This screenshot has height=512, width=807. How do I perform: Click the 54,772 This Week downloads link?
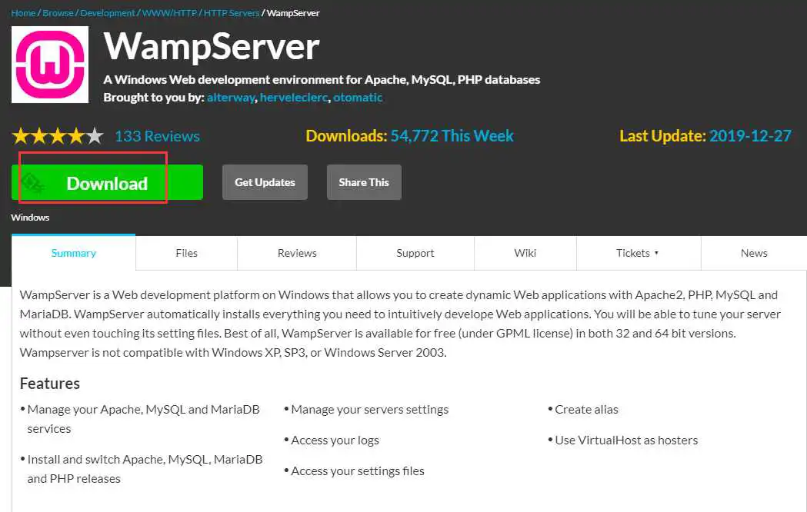[x=452, y=136]
